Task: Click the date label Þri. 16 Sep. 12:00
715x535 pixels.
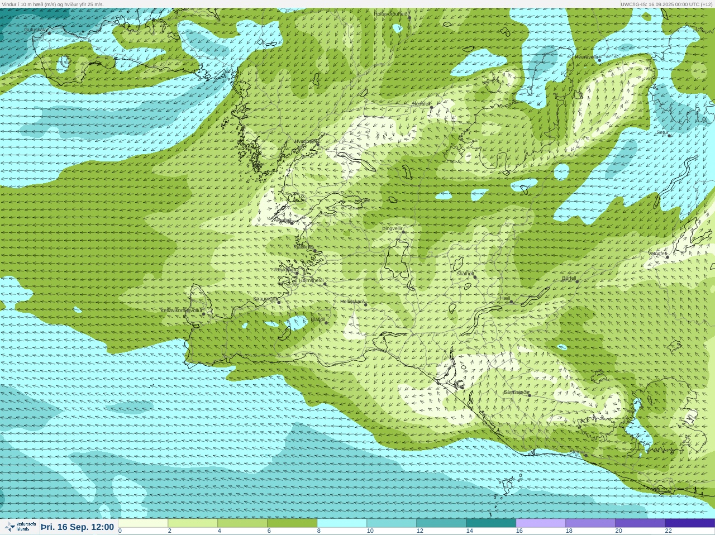Action: click(x=77, y=527)
